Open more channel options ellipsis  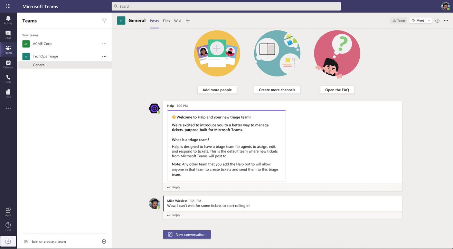(446, 21)
